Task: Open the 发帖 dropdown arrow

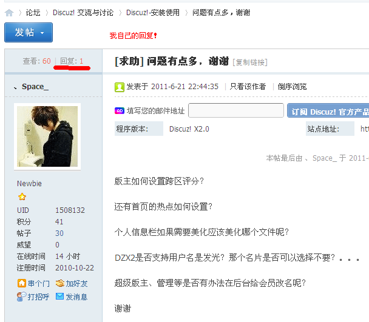Action: click(42, 33)
